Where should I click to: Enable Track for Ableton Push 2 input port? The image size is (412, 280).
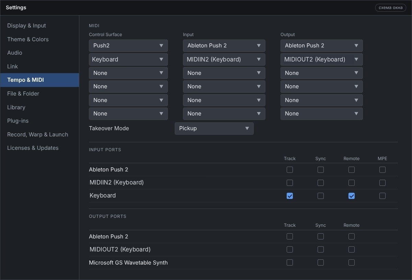290,170
